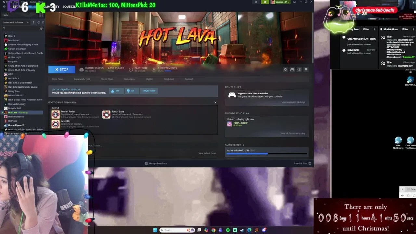
Task: Open Mod Actions Filter
Action: 405,29
